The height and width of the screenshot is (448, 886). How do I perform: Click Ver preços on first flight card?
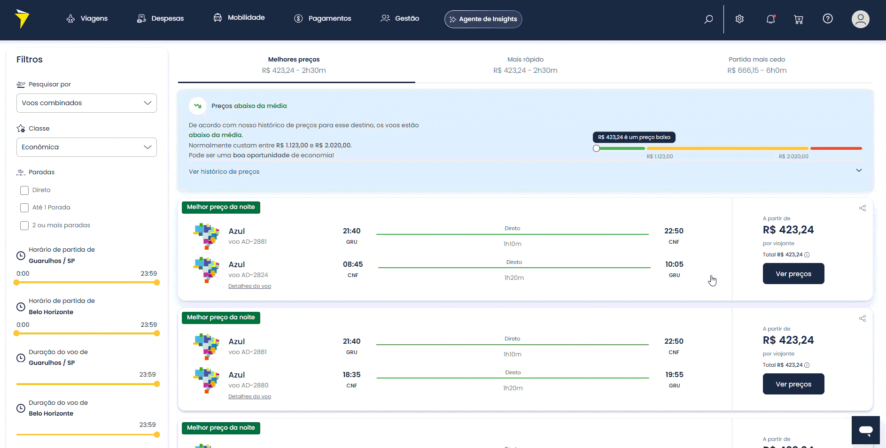coord(793,274)
